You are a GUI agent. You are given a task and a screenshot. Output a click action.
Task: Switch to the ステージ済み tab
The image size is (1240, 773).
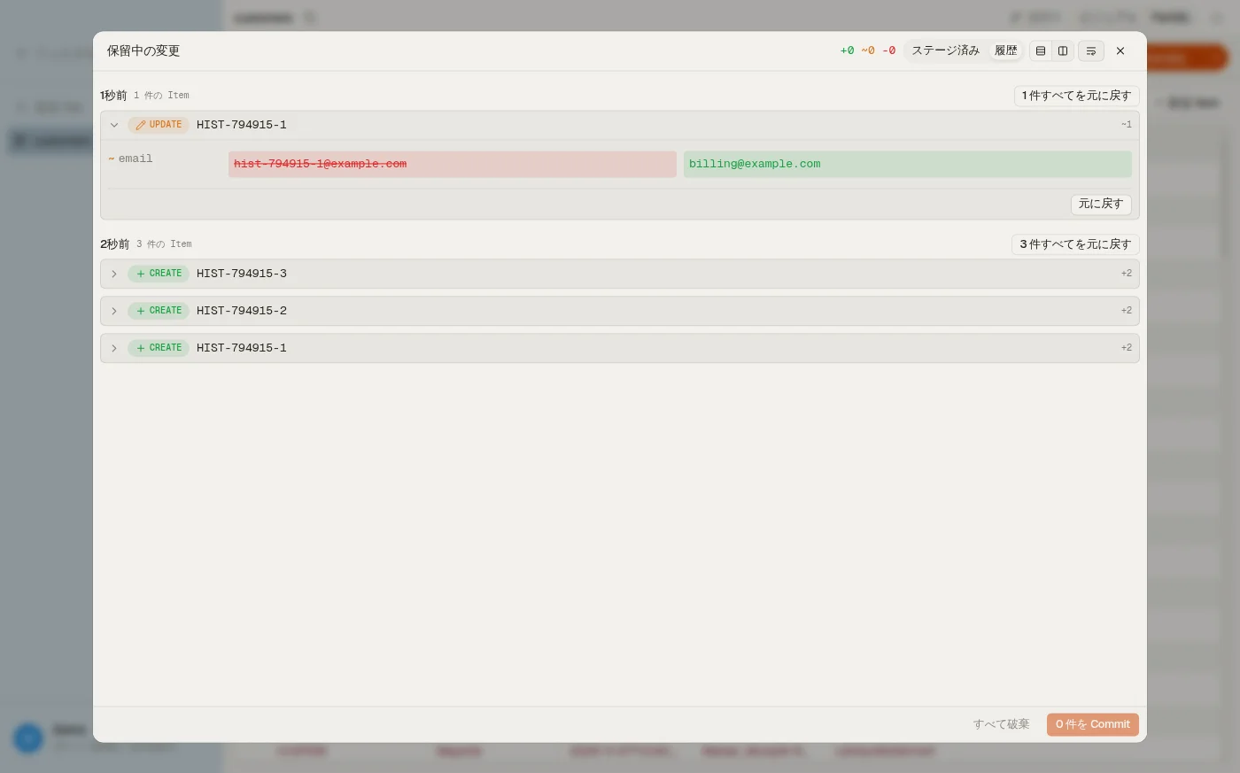coord(945,50)
